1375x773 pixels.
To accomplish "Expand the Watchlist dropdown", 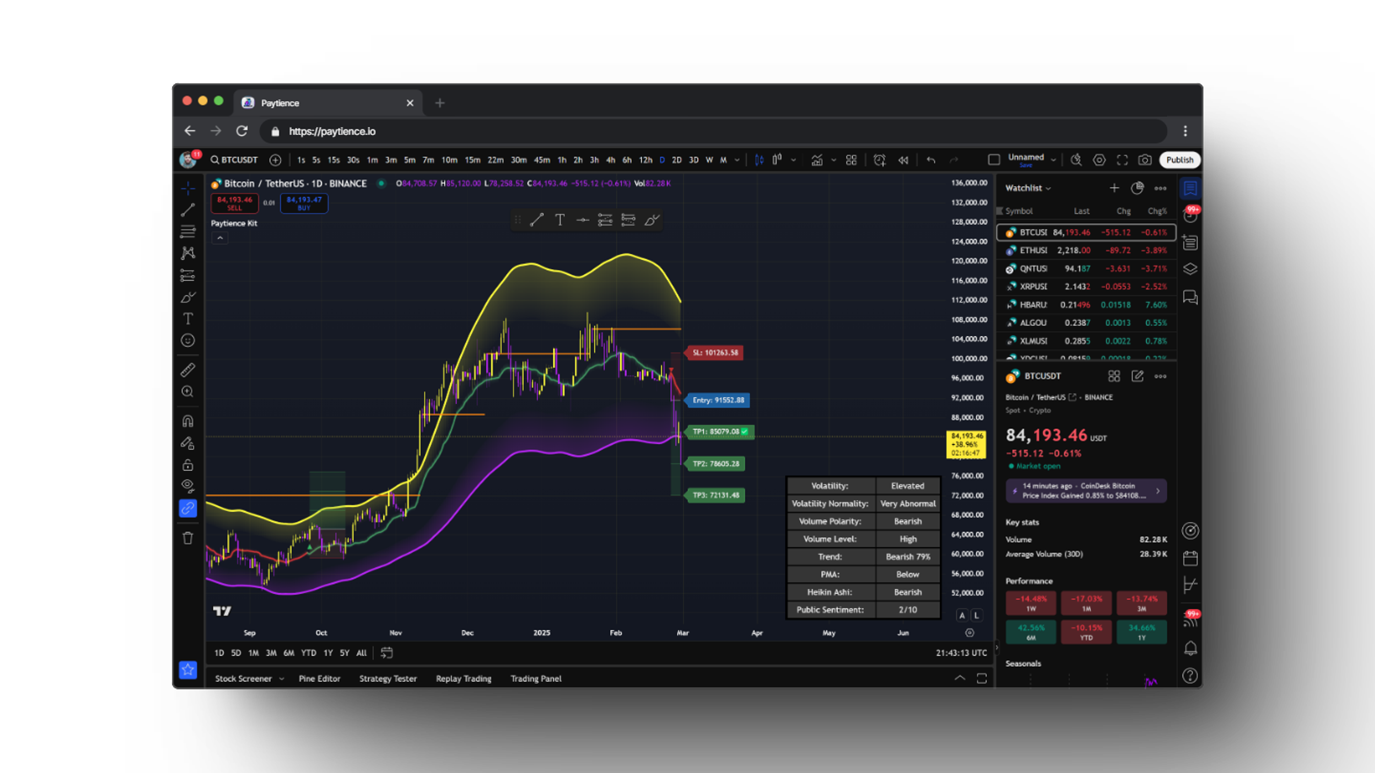I will click(1028, 188).
